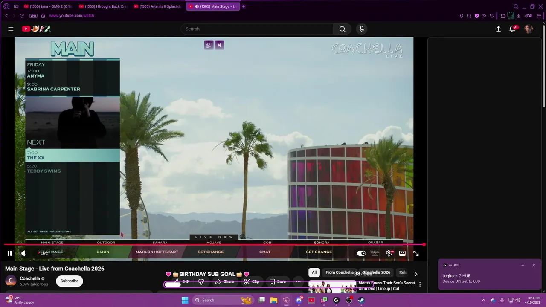Focus the YouTube search field

point(257,29)
